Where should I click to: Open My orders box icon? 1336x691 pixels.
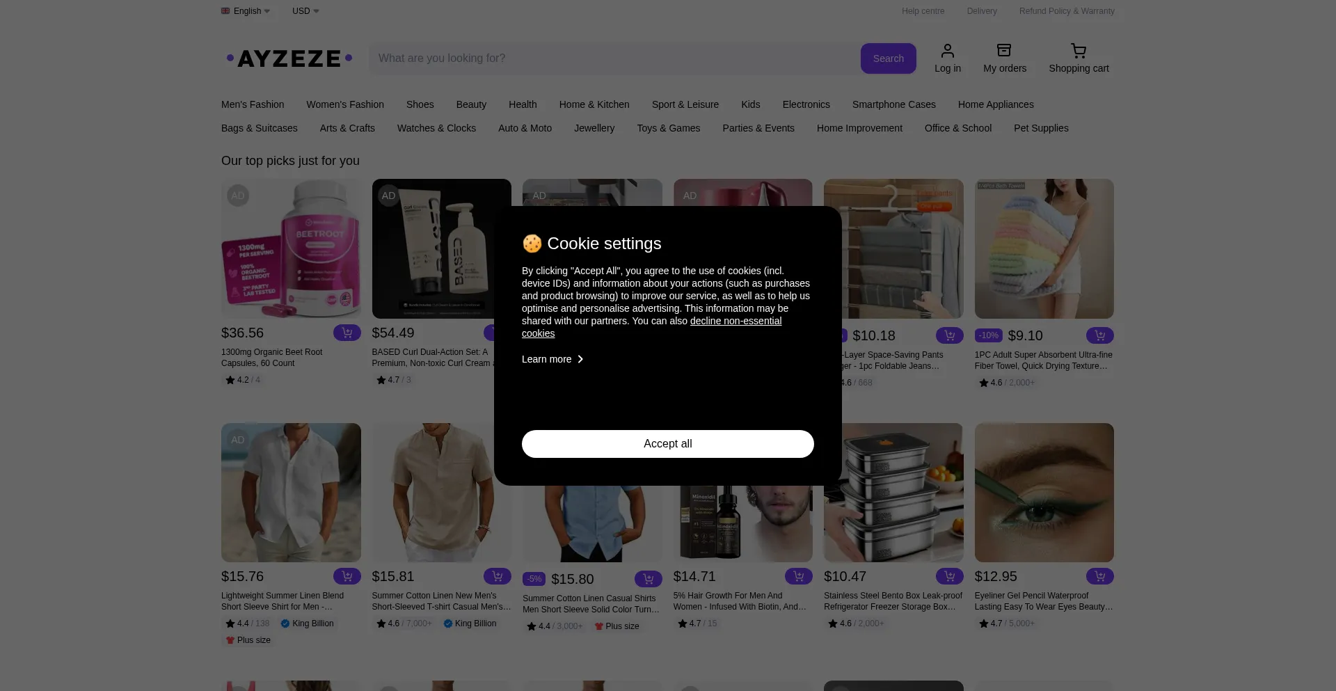pyautogui.click(x=1004, y=51)
